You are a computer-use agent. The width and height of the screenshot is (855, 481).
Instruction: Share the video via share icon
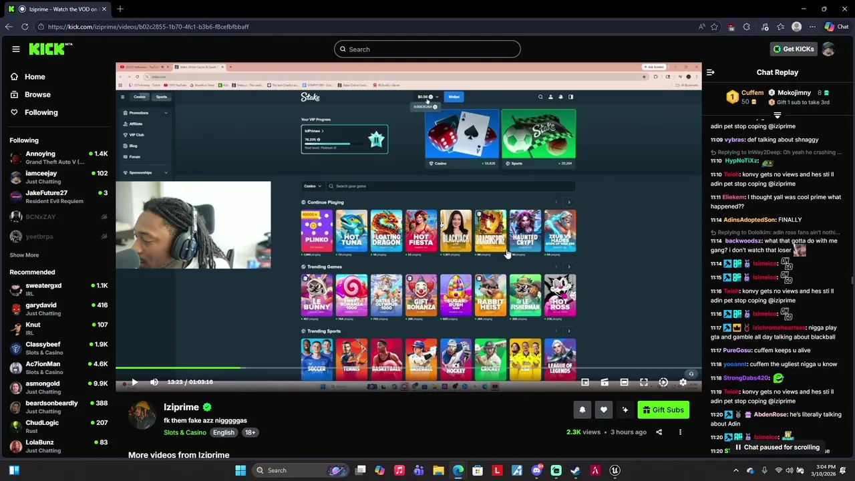tap(659, 432)
